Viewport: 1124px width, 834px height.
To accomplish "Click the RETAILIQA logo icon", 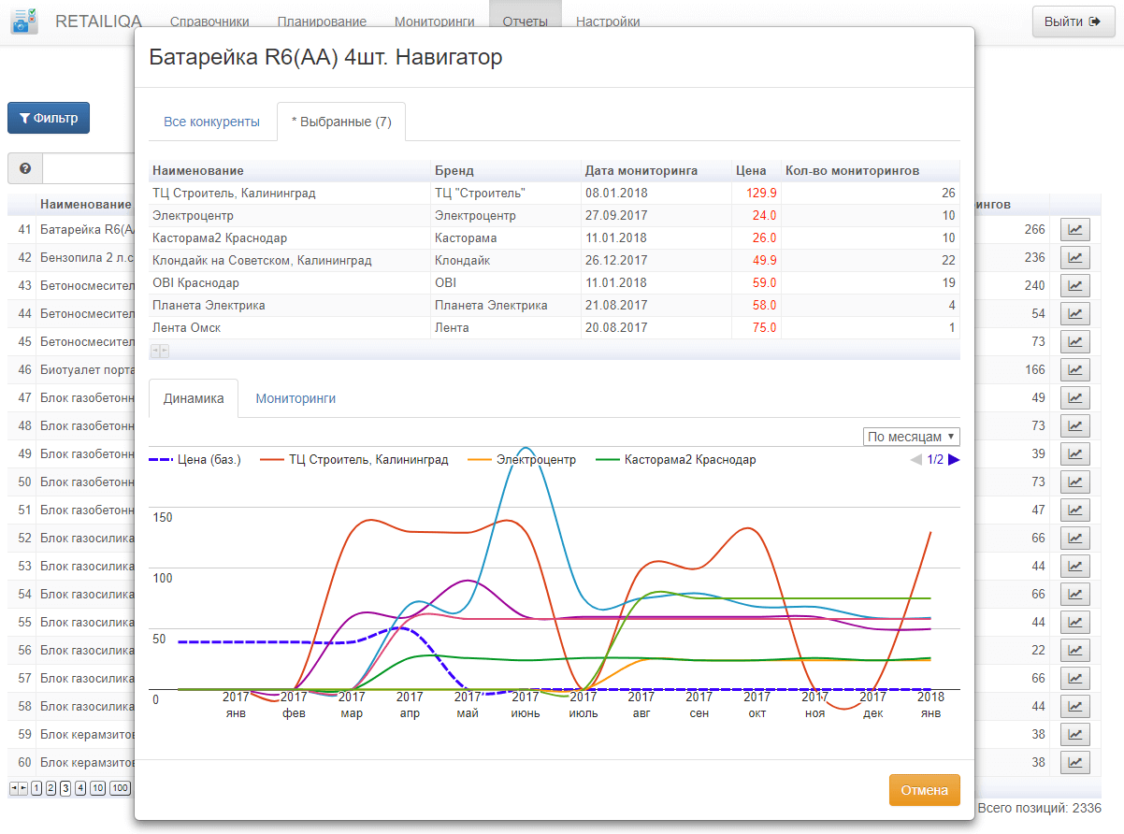I will pos(24,21).
